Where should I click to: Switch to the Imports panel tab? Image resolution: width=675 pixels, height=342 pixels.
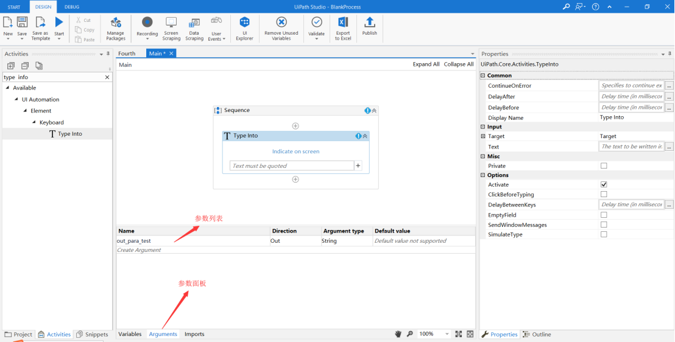[194, 334]
